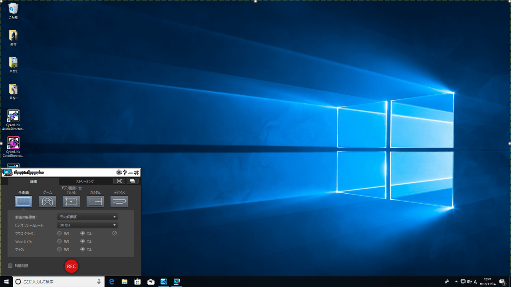Select the 全画面 full screen capture mode
The width and height of the screenshot is (511, 287).
tap(23, 201)
